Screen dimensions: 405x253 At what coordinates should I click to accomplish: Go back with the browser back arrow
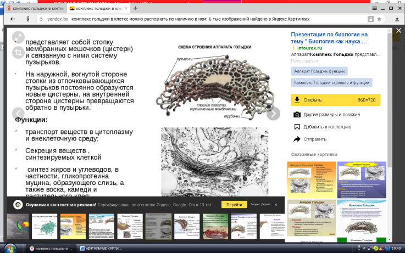point(13,19)
